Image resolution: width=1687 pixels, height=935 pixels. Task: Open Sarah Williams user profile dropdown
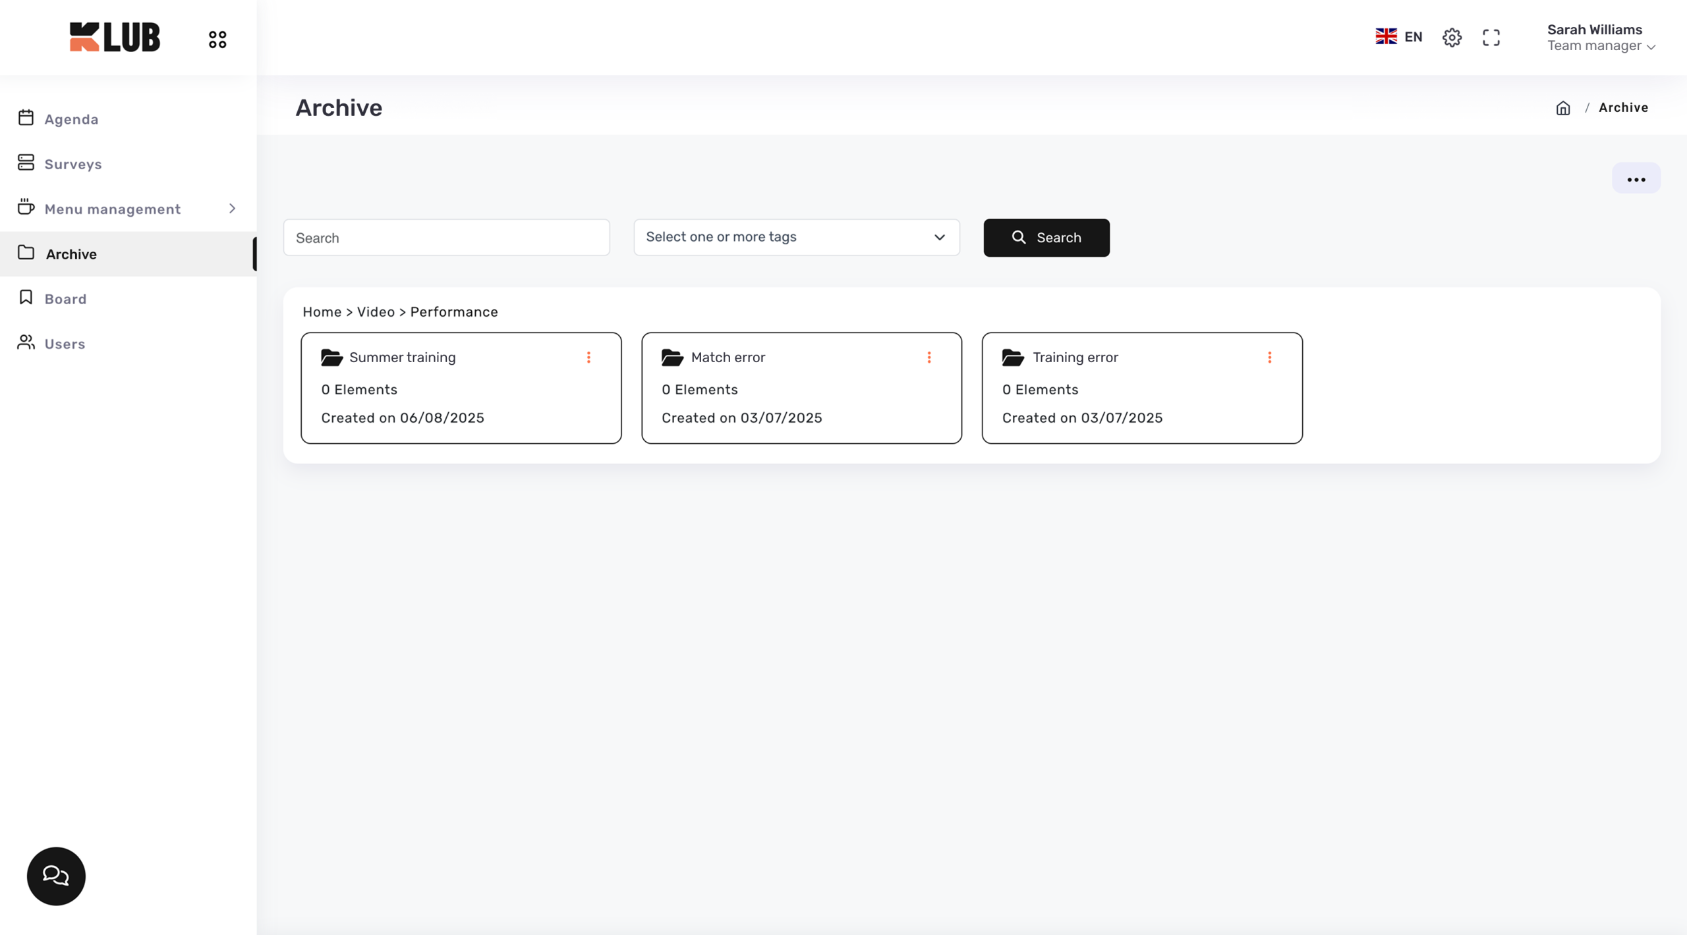pyautogui.click(x=1600, y=38)
